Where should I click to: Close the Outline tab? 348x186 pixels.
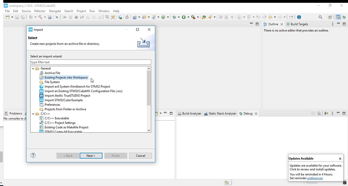[x=282, y=24]
